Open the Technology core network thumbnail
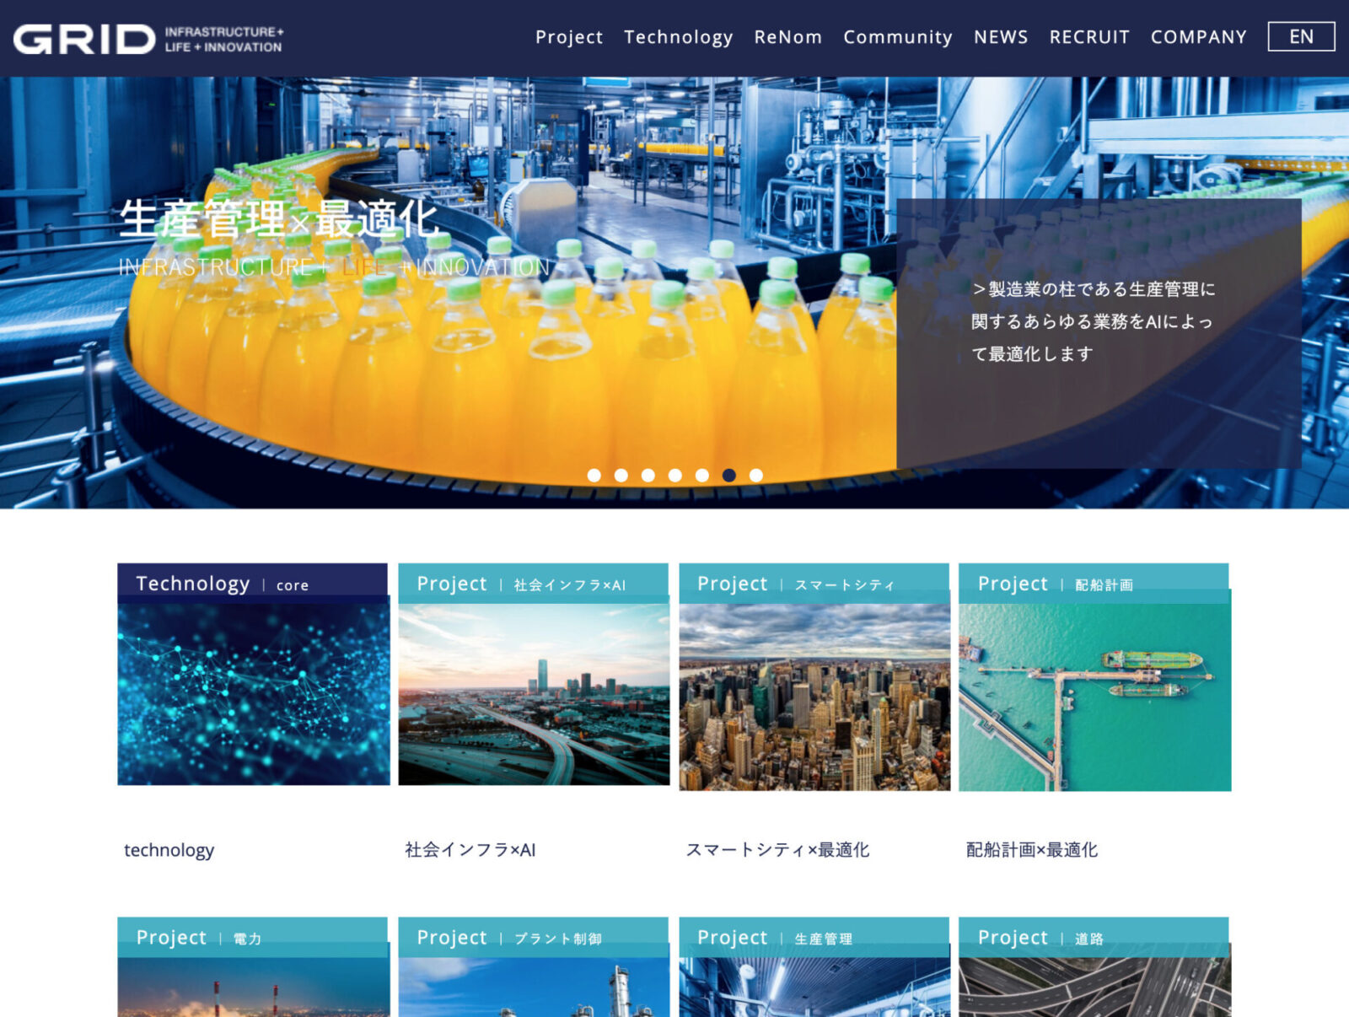Screen dimensions: 1349x1017 pos(254,691)
